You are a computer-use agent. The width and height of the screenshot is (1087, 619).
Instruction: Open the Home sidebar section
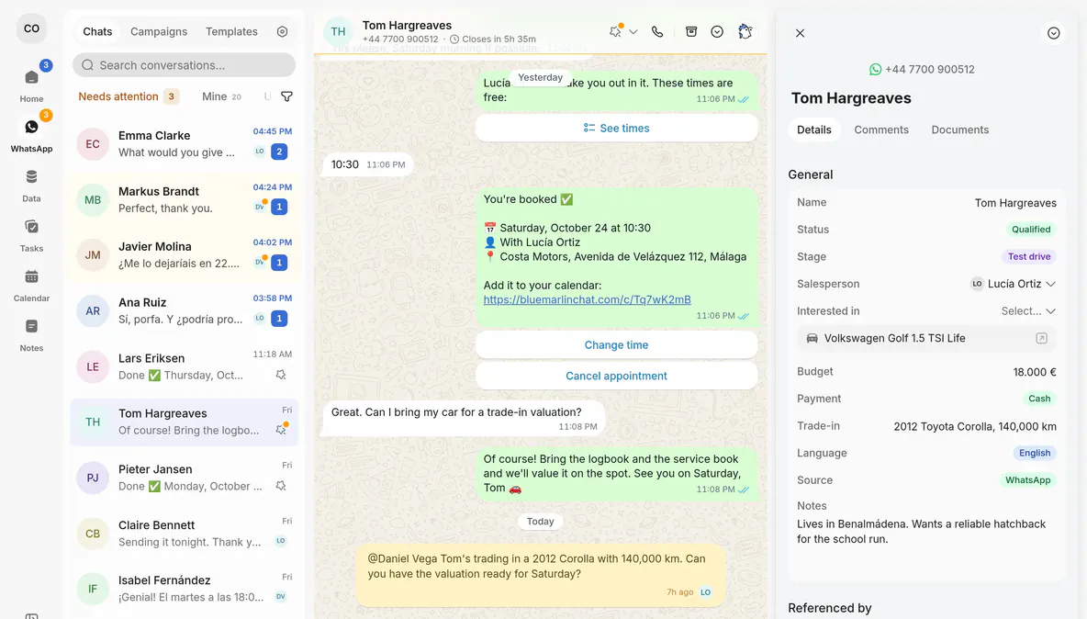point(31,84)
